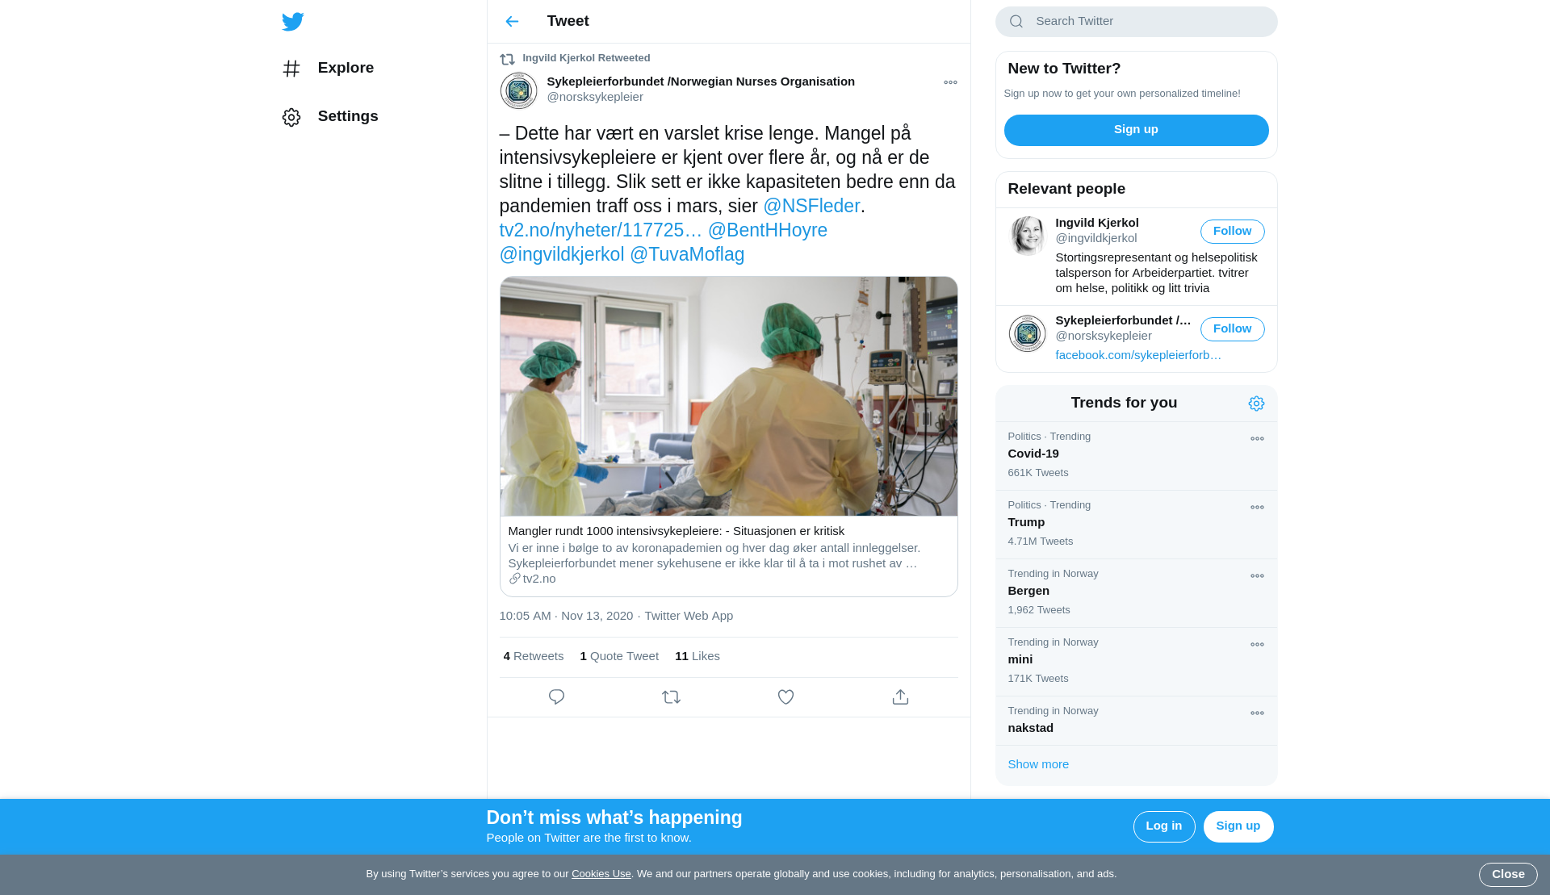This screenshot has height=895, width=1550.
Task: Click the Twitter bird logo
Action: point(293,22)
